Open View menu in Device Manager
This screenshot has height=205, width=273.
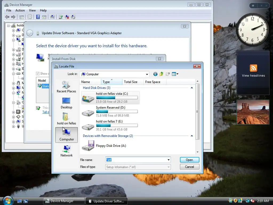tap(32, 10)
